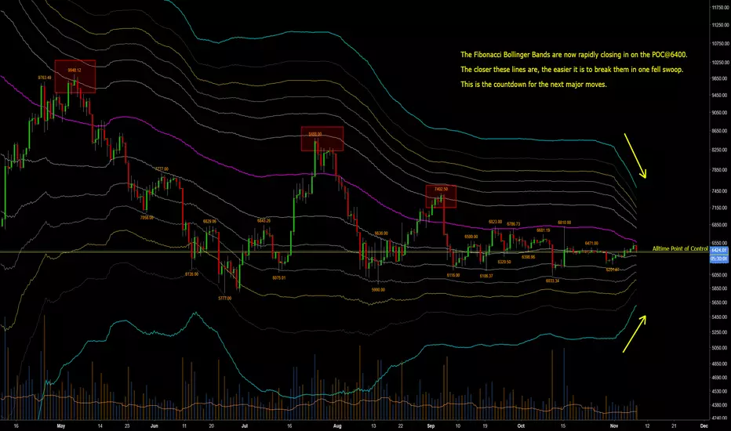Click annotation line 'The Fibonacci Bollinger Bands are now rapidly closing'

[x=574, y=55]
